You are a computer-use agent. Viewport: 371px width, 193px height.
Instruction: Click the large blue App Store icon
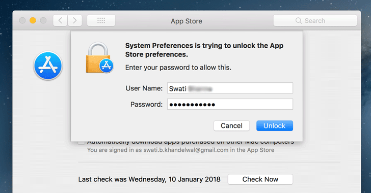coord(48,66)
